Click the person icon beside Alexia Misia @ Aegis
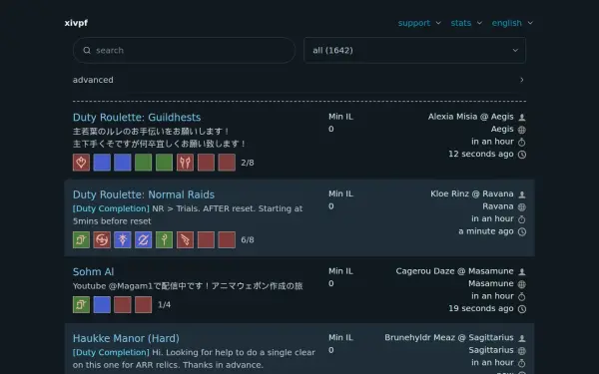The image size is (599, 374). [522, 117]
